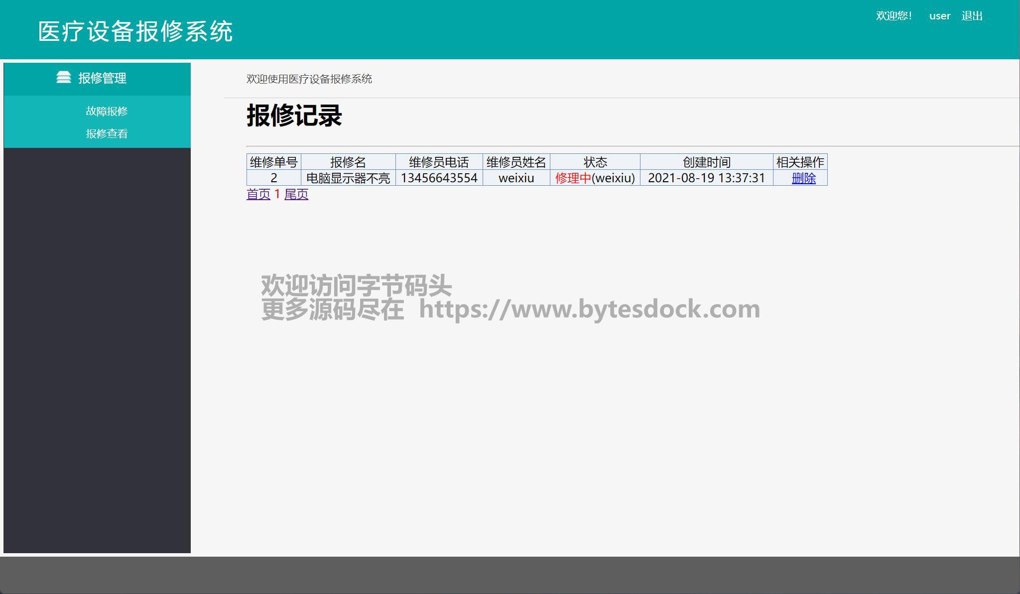Image resolution: width=1020 pixels, height=594 pixels.
Task: Click current page number 1
Action: point(277,194)
